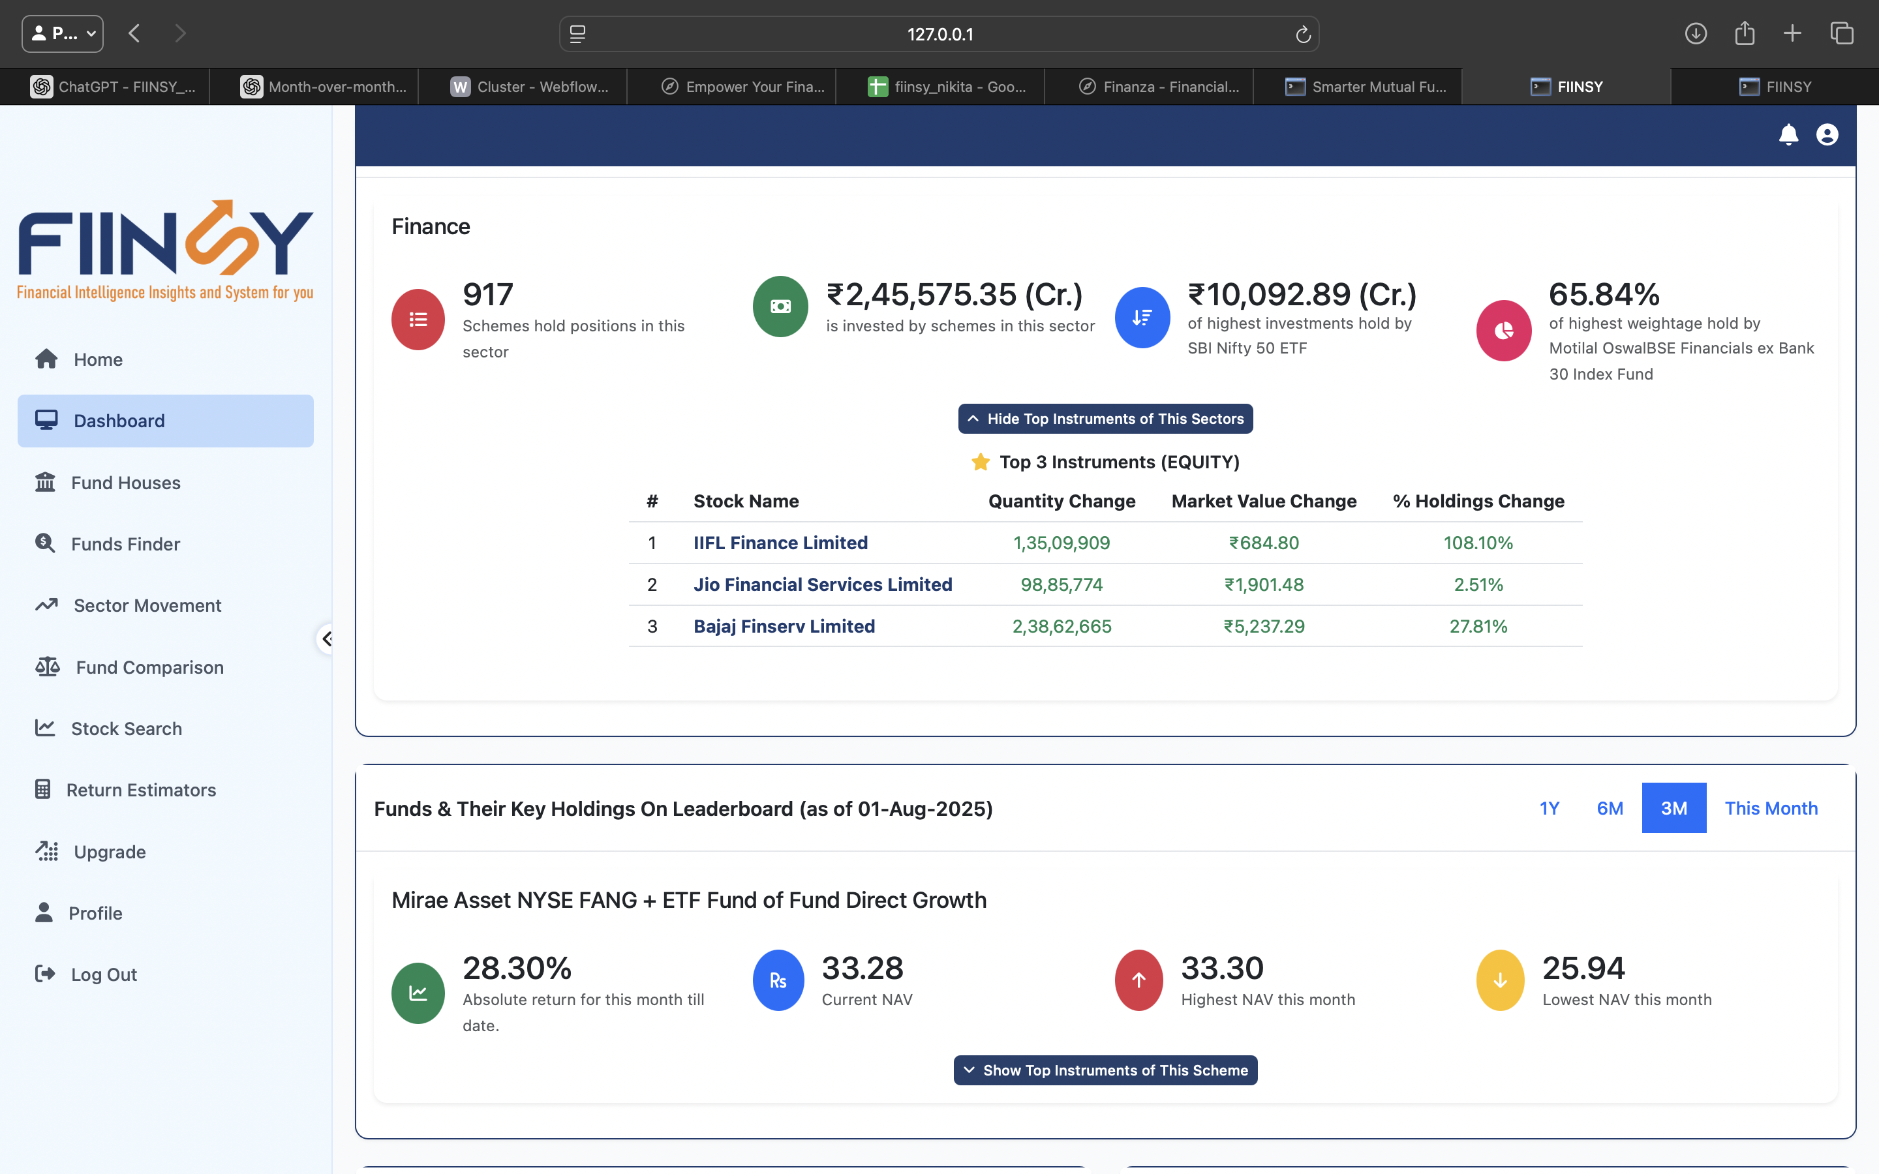Reload the page in browser address bar
The image size is (1879, 1174).
click(x=1303, y=34)
